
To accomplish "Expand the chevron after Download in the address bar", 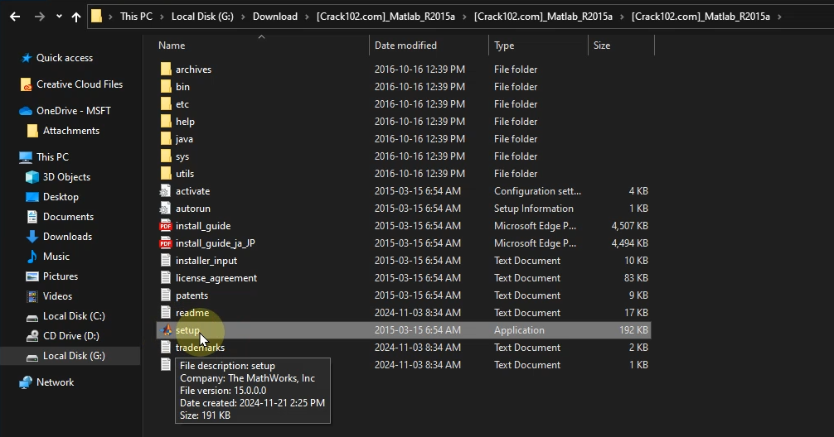I will coord(306,17).
